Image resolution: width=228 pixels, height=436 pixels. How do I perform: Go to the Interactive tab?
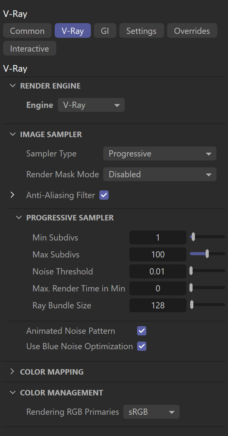[x=29, y=49]
